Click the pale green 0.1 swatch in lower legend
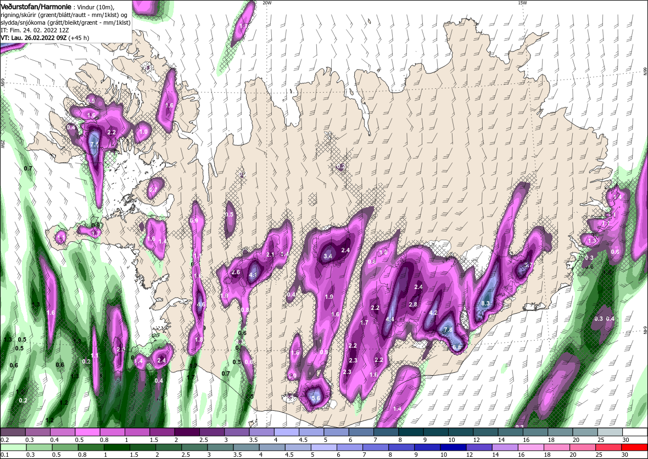The width and height of the screenshot is (648, 459). click(13, 448)
